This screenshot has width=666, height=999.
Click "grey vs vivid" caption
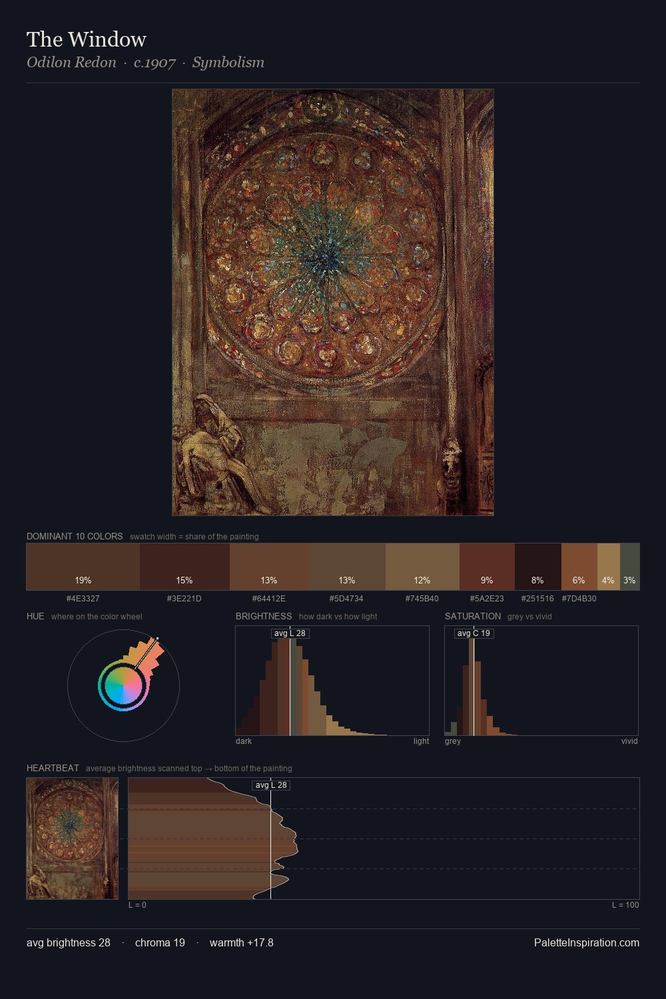(x=529, y=617)
